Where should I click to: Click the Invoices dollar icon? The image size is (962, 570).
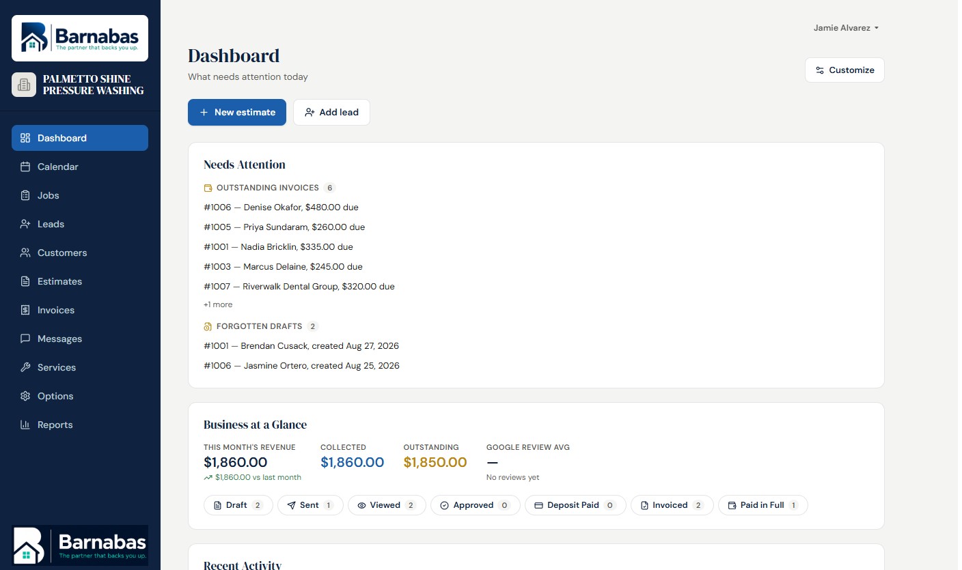25,310
